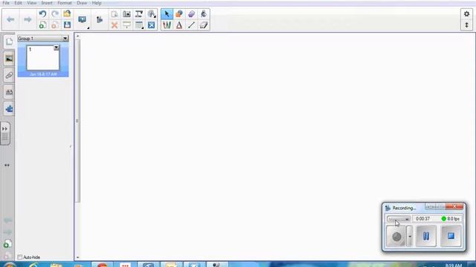Screen dimensions: 476x267
Task: Enable the Auto-hide checkbox
Action: click(x=20, y=257)
